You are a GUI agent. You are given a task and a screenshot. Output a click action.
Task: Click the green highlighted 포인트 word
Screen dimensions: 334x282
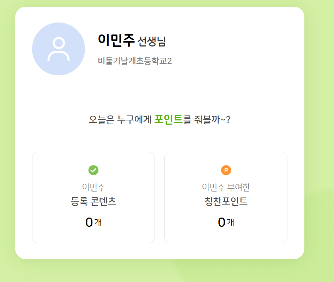tap(169, 119)
